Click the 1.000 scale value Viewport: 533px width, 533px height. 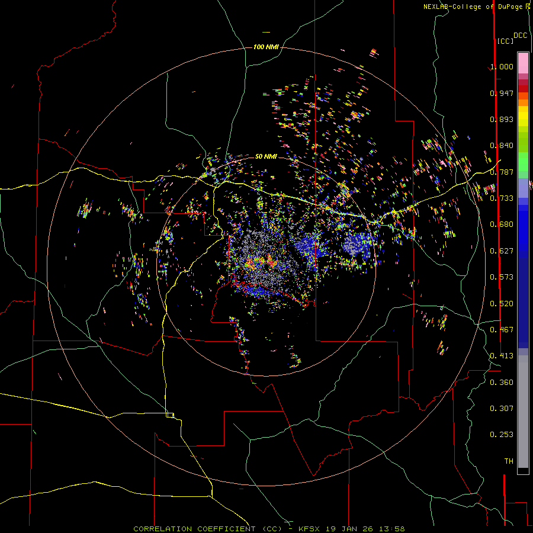(502, 66)
